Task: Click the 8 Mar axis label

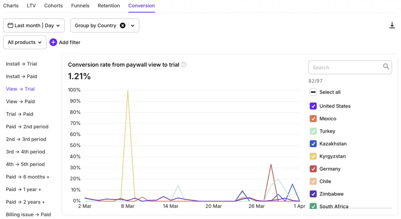Action: click(x=128, y=206)
